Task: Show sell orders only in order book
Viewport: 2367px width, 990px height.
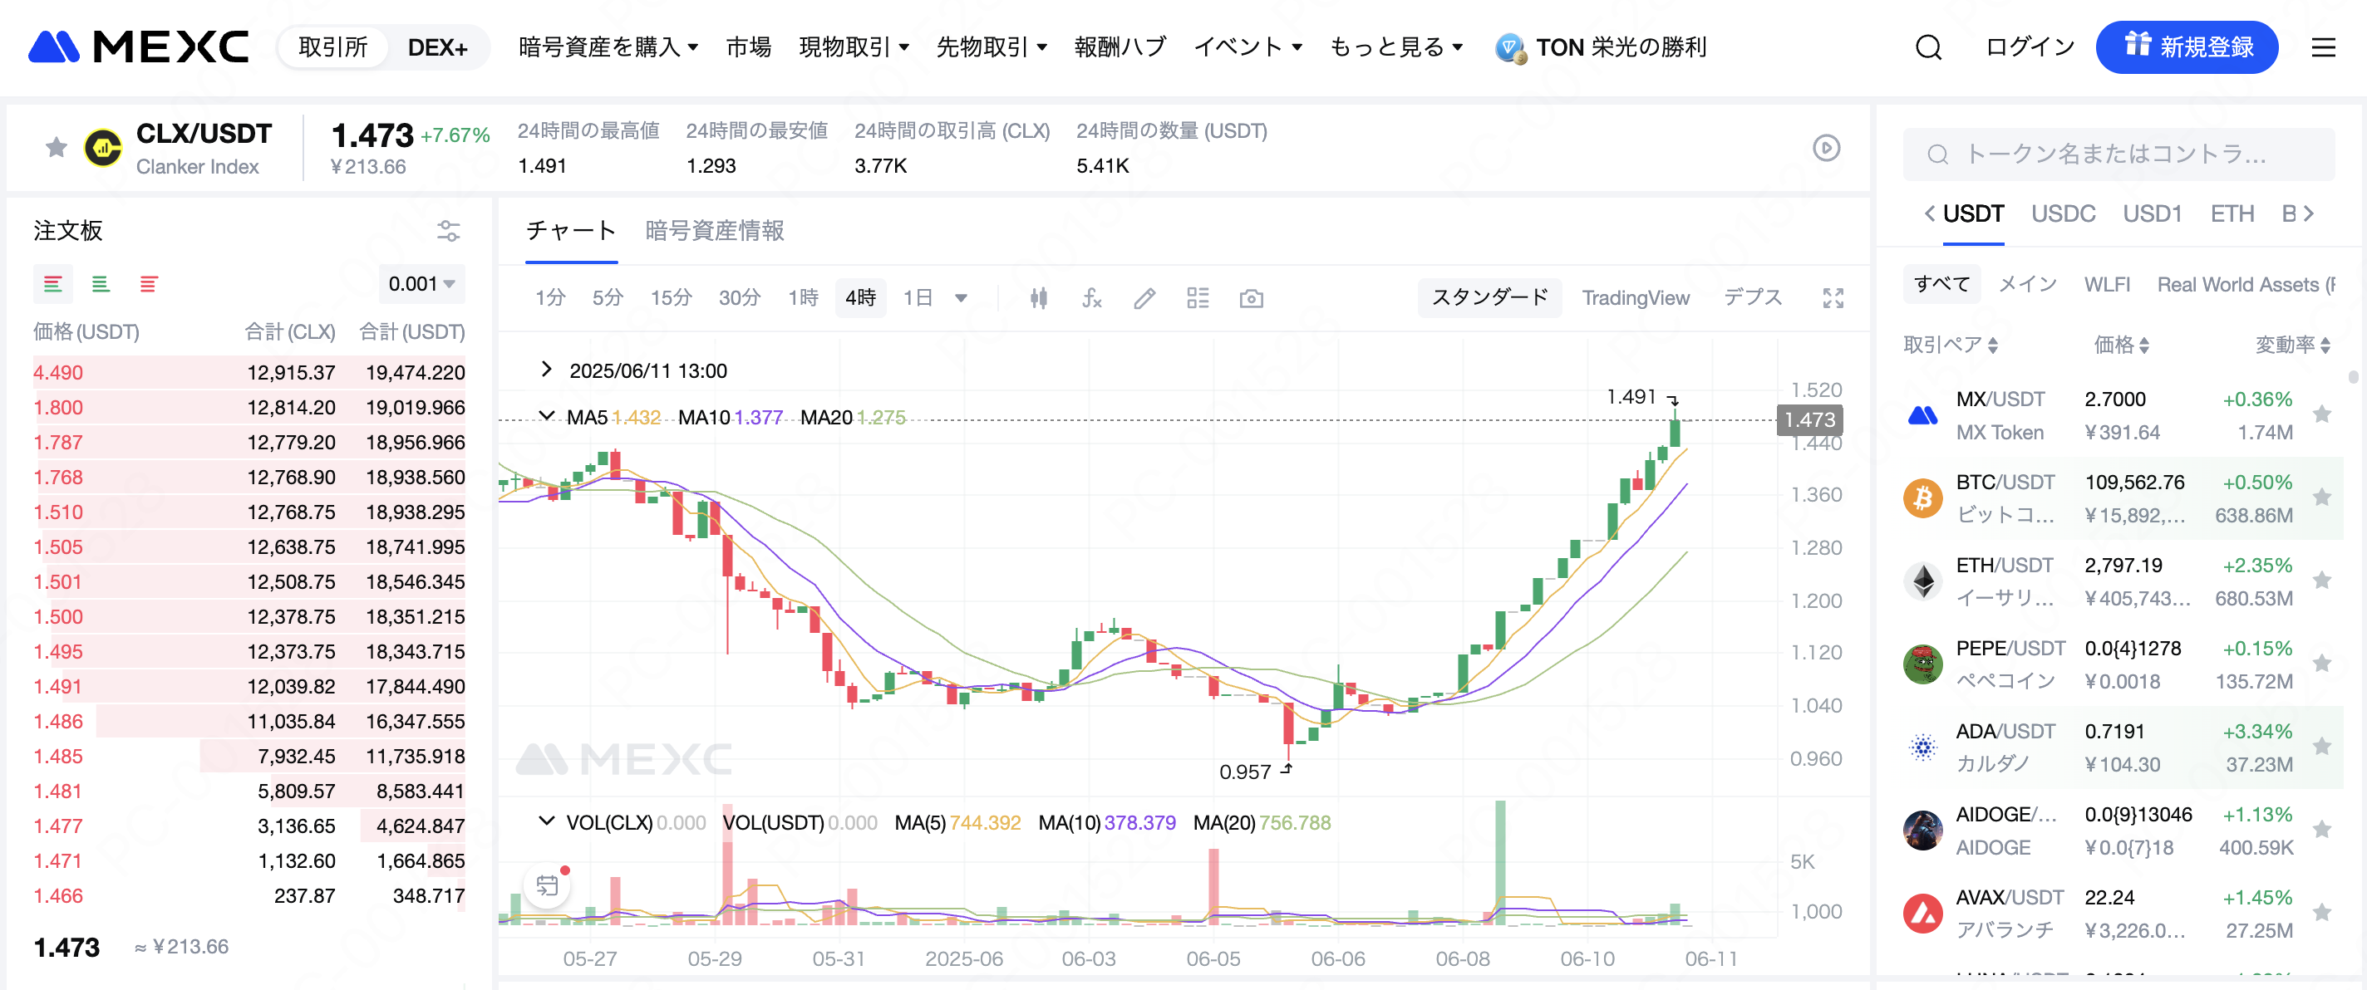Action: [x=148, y=284]
